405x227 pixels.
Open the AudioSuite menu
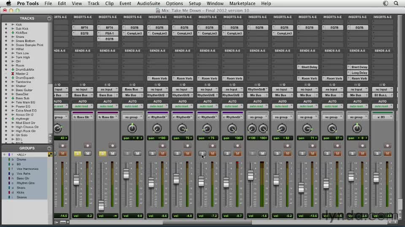tap(148, 3)
